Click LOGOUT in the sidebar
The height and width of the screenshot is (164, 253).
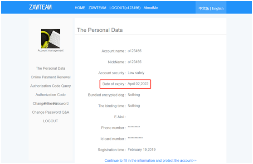[x=50, y=121]
